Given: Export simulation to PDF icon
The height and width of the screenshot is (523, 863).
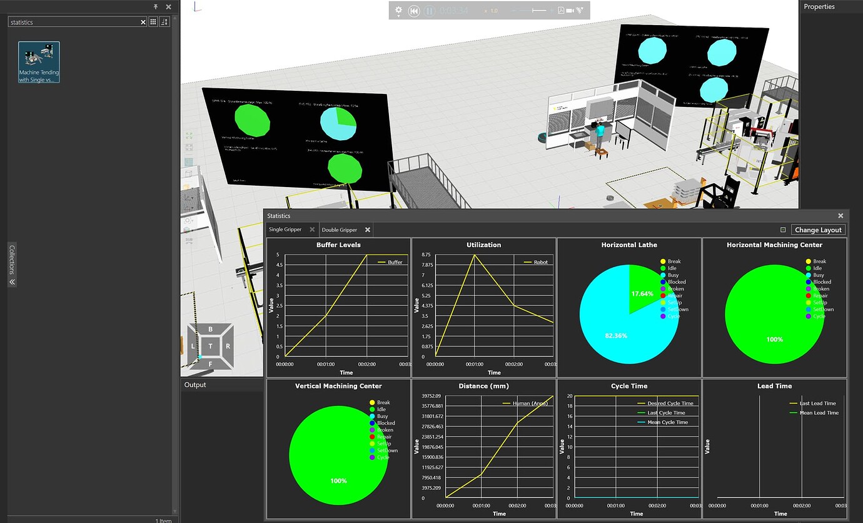Looking at the screenshot, I should point(561,11).
